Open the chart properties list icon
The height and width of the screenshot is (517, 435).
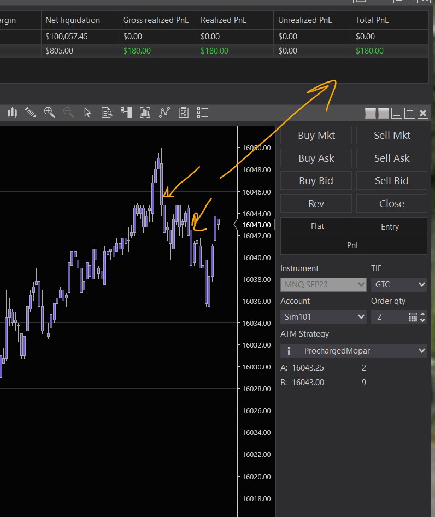point(203,113)
